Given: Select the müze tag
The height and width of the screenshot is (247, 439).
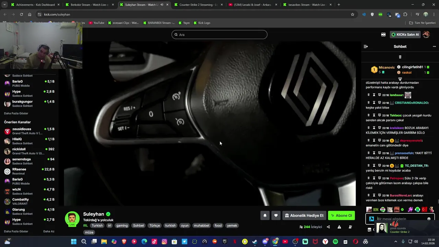Looking at the screenshot, I should pos(89,232).
